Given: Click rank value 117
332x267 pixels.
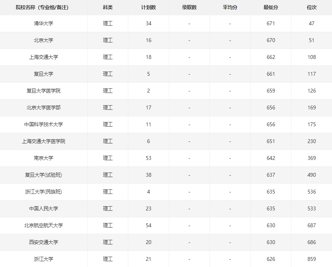Looking at the screenshot, I should pos(312,74).
